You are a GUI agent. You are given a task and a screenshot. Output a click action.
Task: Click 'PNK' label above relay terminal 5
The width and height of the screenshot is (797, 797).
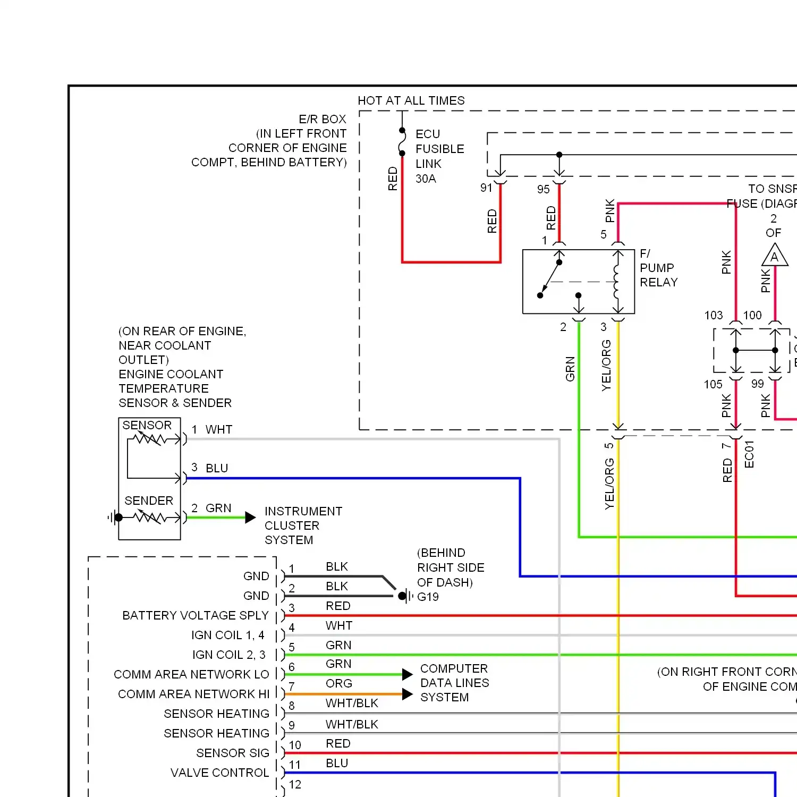click(x=609, y=211)
